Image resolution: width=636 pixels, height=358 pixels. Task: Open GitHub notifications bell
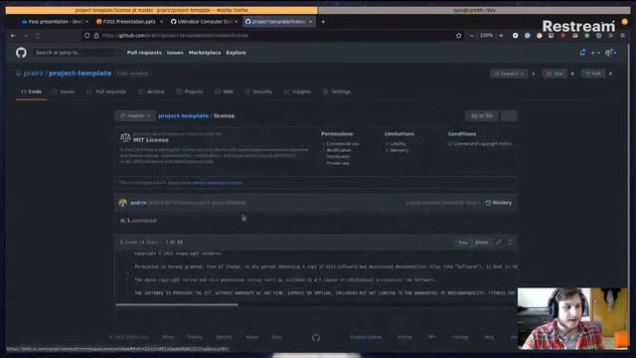tap(582, 53)
